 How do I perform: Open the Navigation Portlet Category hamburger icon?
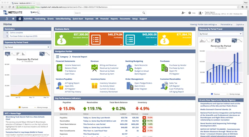tap(57, 57)
